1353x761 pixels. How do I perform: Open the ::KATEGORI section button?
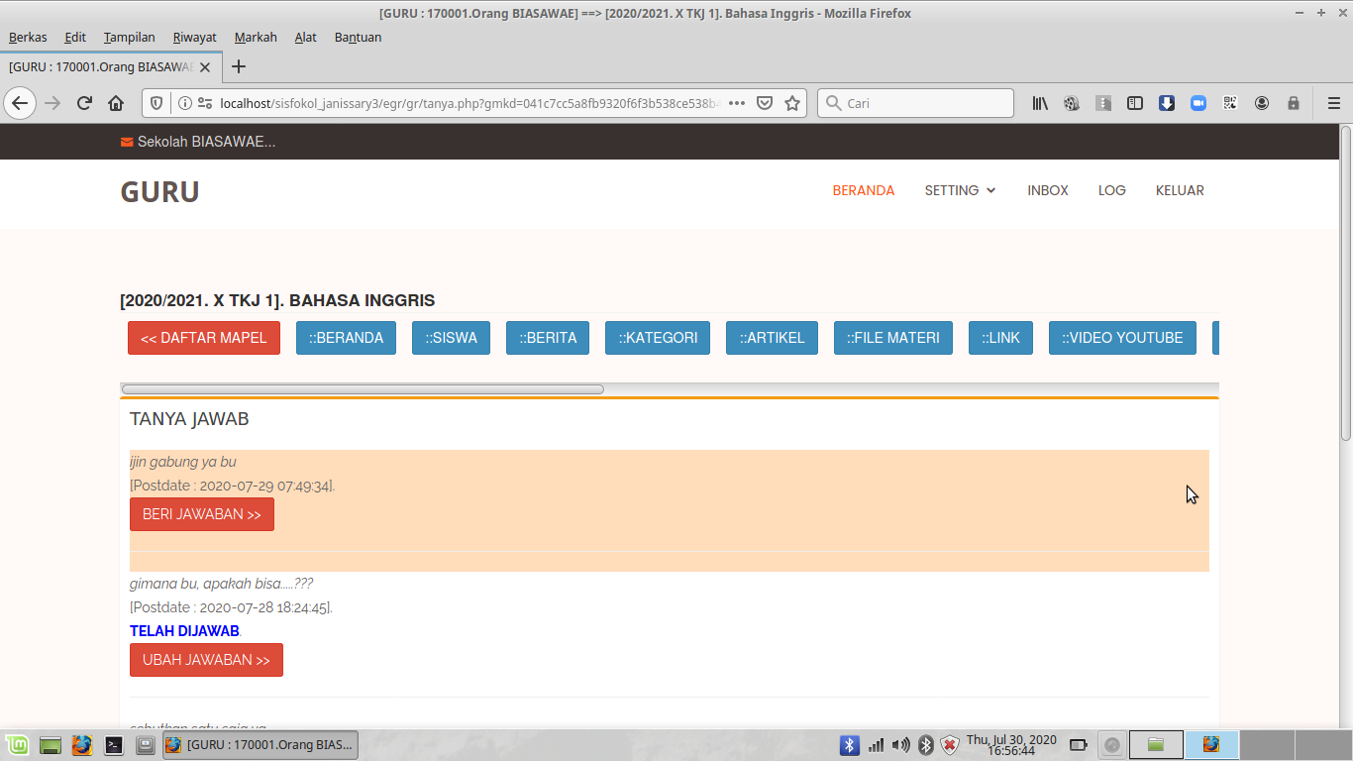click(x=658, y=338)
